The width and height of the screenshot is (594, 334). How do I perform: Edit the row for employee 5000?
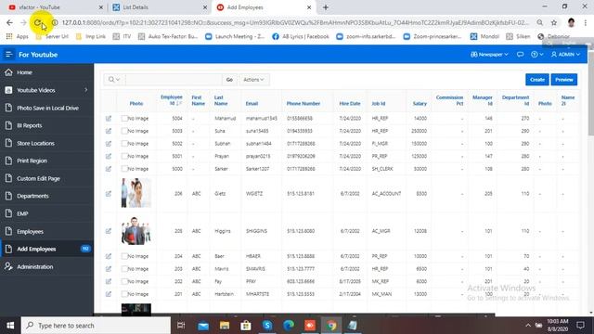click(x=109, y=169)
